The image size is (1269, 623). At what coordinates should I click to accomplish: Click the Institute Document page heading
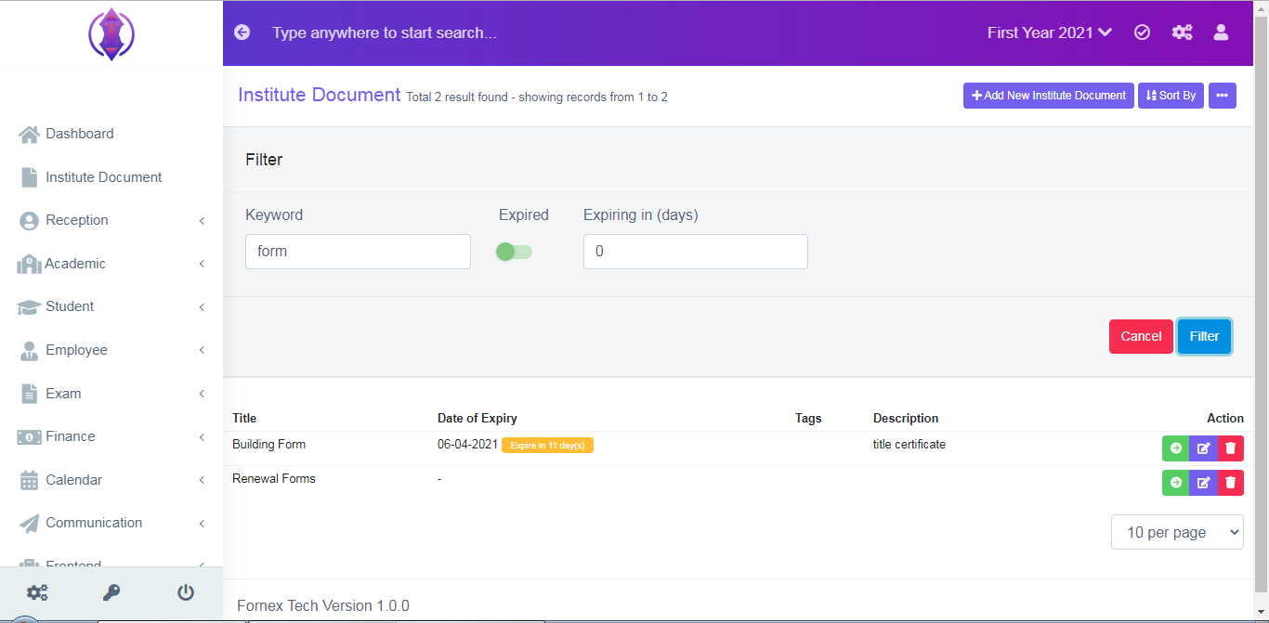tap(320, 95)
